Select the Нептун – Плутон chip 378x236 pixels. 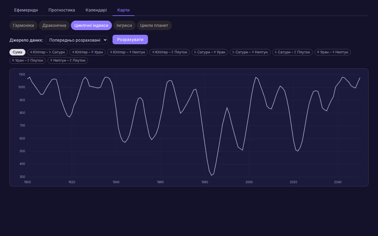68,60
